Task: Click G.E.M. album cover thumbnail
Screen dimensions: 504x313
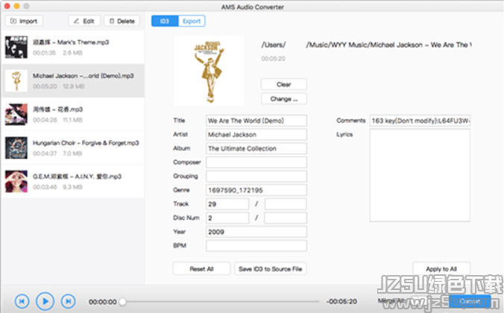Action: [16, 181]
